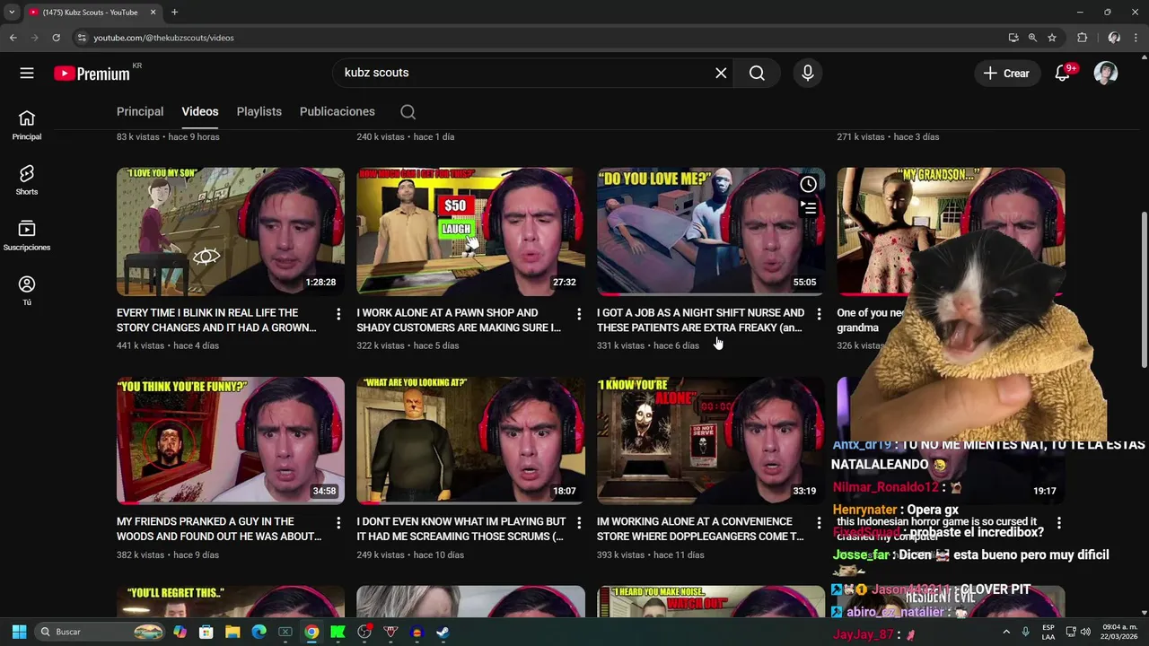This screenshot has height=646, width=1149.
Task: Open Chrome profile avatar in toolbar
Action: point(1114,38)
